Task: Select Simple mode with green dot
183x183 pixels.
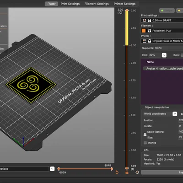Action: point(167,11)
